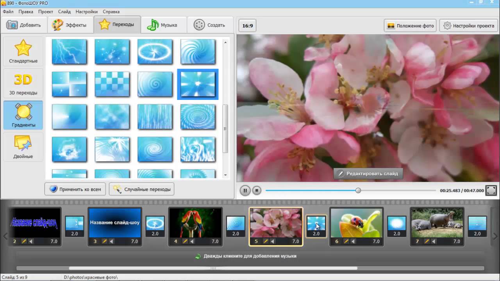Click the 7.0 duration on slide 5
This screenshot has width=500, height=281.
(296, 242)
